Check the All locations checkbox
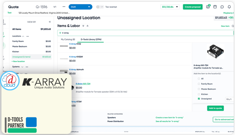 coord(199,78)
